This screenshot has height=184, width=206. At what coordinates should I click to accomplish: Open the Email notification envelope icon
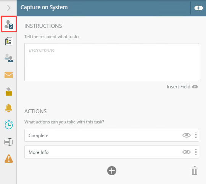pyautogui.click(x=9, y=75)
